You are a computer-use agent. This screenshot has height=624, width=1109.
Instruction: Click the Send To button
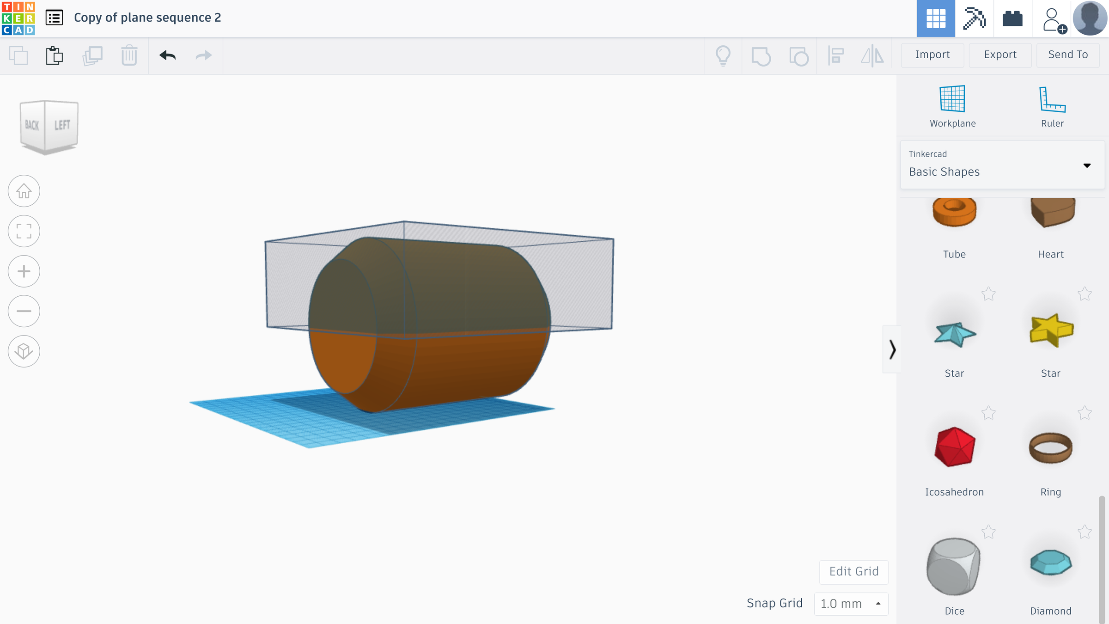[x=1067, y=55]
